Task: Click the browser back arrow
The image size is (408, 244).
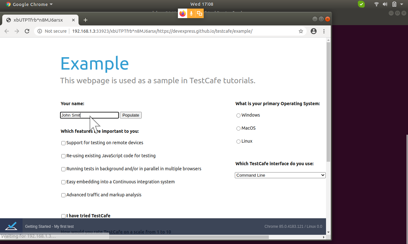Action: [x=7, y=31]
